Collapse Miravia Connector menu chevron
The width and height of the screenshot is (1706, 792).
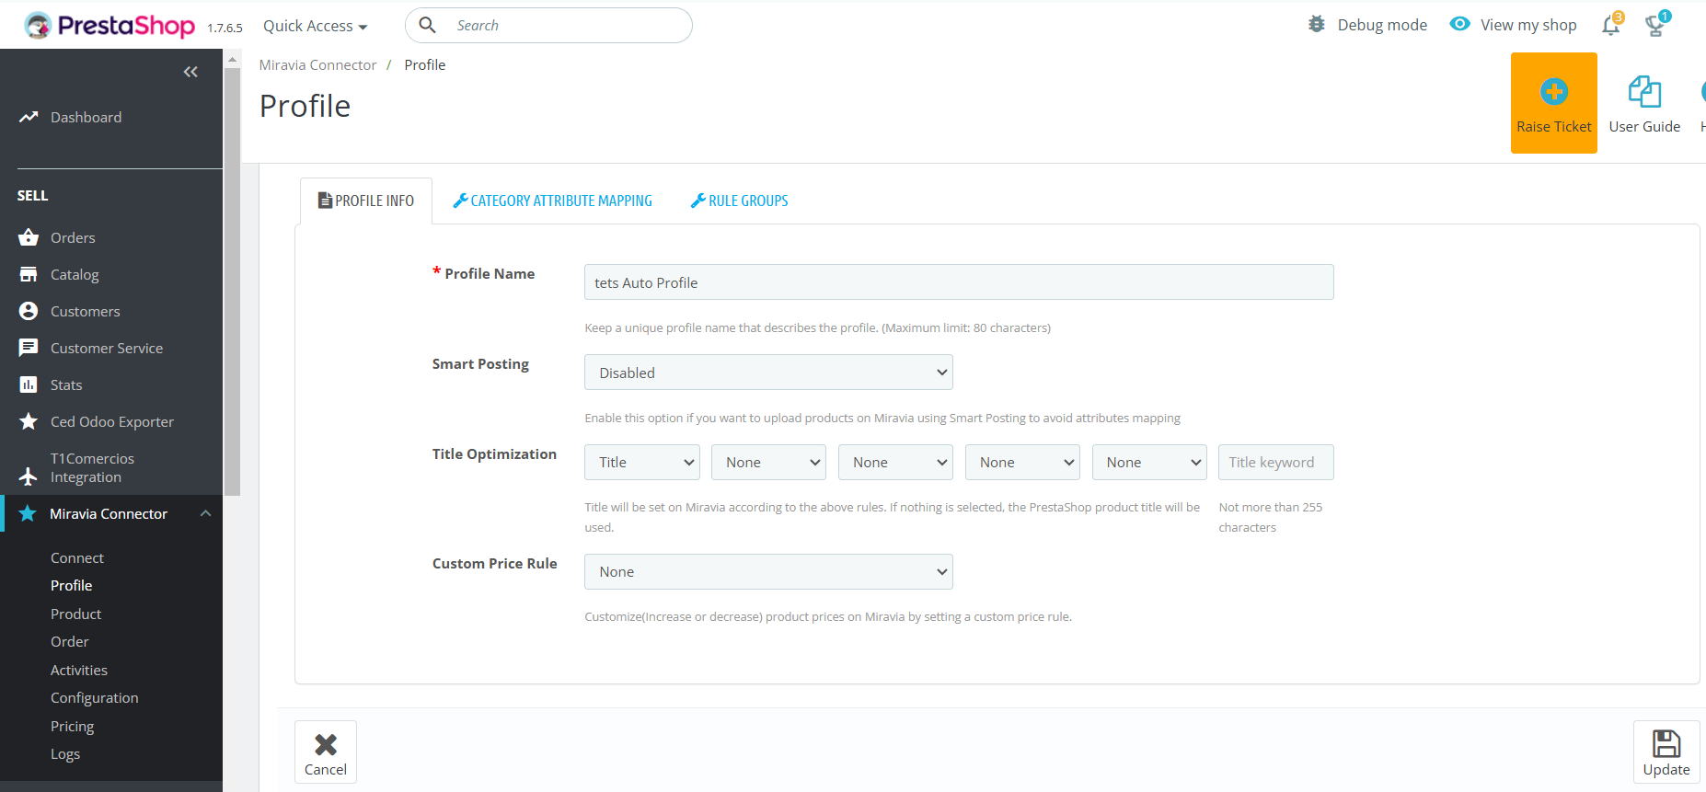click(206, 513)
